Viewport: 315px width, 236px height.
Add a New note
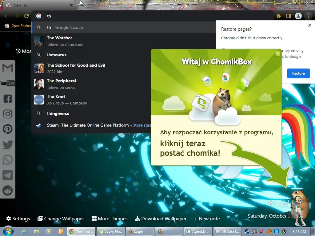[207, 218]
